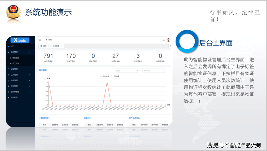Click the 设备管理 device icon in the sidebar
267x151 pixels.
click(x=8, y=69)
